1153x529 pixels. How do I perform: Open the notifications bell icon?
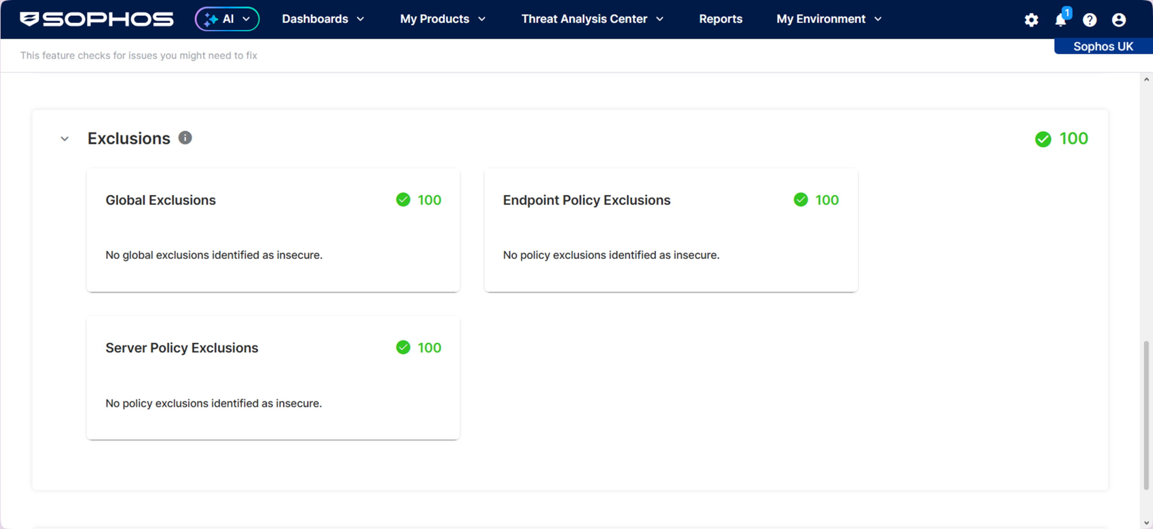click(x=1061, y=20)
